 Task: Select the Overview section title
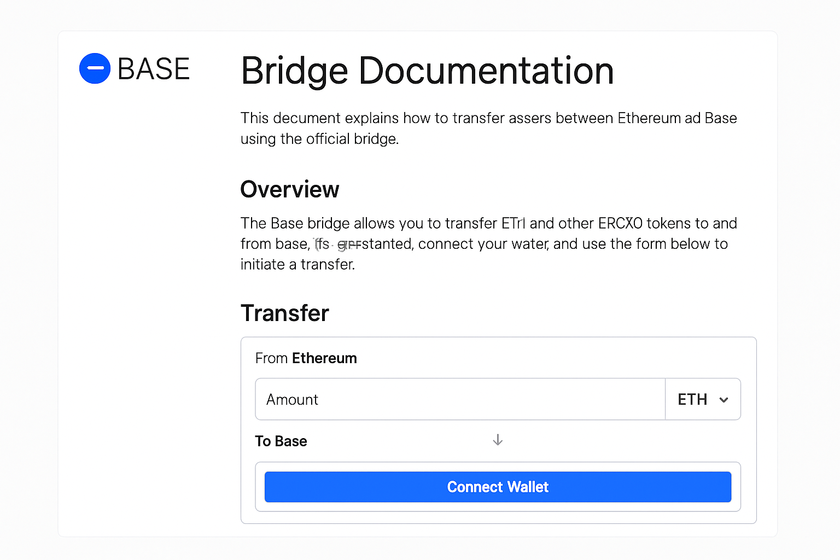290,189
